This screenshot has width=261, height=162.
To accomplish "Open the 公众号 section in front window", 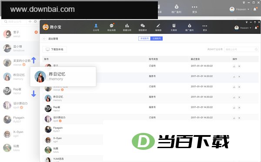I will pos(96,27).
